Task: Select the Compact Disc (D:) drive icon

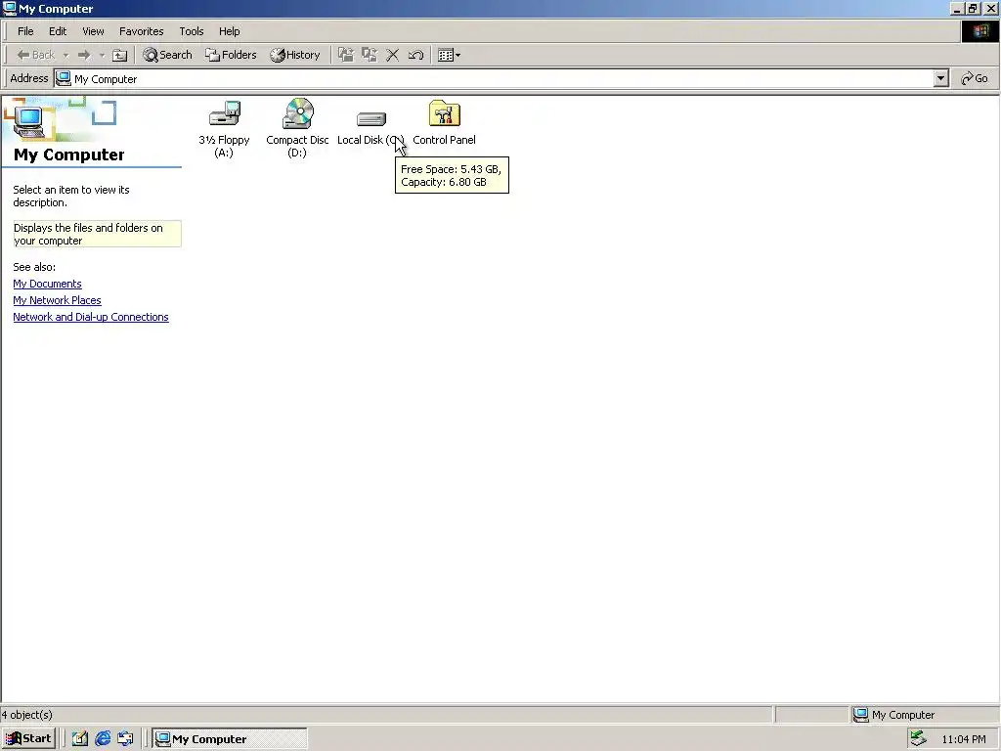Action: click(x=297, y=127)
